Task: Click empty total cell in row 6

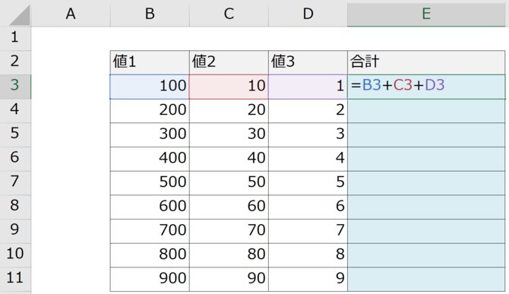Action: click(426, 159)
